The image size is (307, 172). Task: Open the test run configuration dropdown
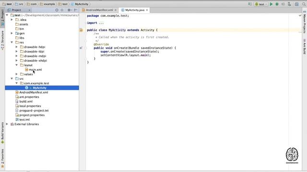coord(261,4)
